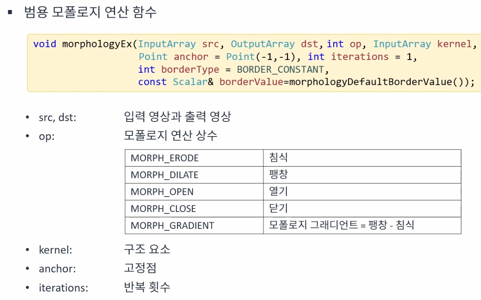Click the '팽창' cell next to MORPH_DILATE
This screenshot has width=481, height=300.
tap(362, 175)
